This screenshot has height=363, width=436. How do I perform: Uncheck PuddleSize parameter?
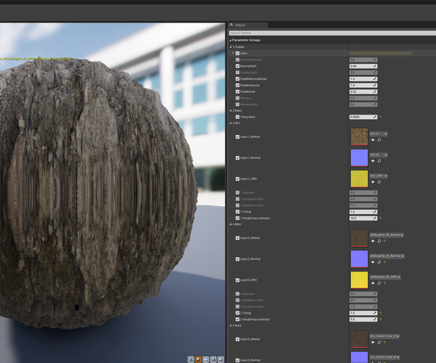[x=238, y=91]
